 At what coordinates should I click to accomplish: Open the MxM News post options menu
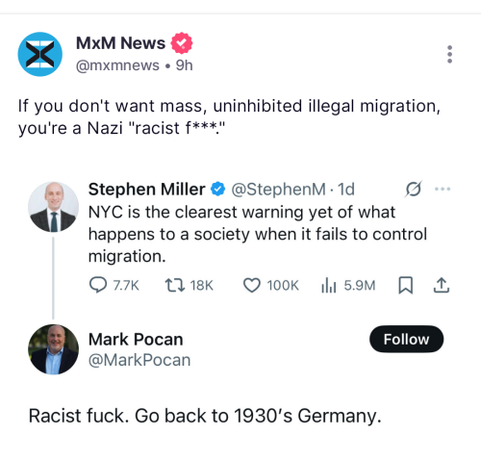click(x=449, y=54)
